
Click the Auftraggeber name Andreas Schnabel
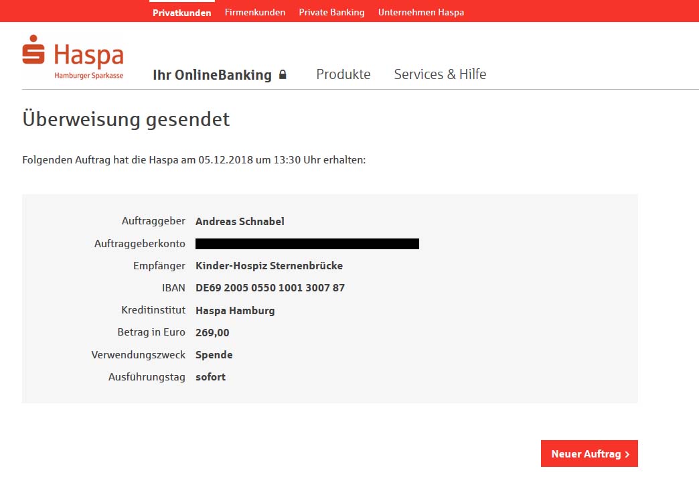240,222
